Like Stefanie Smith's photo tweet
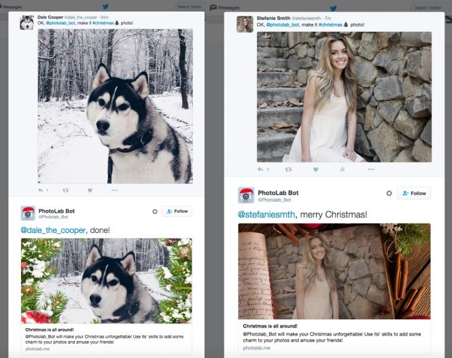The image size is (452, 358). (x=315, y=169)
